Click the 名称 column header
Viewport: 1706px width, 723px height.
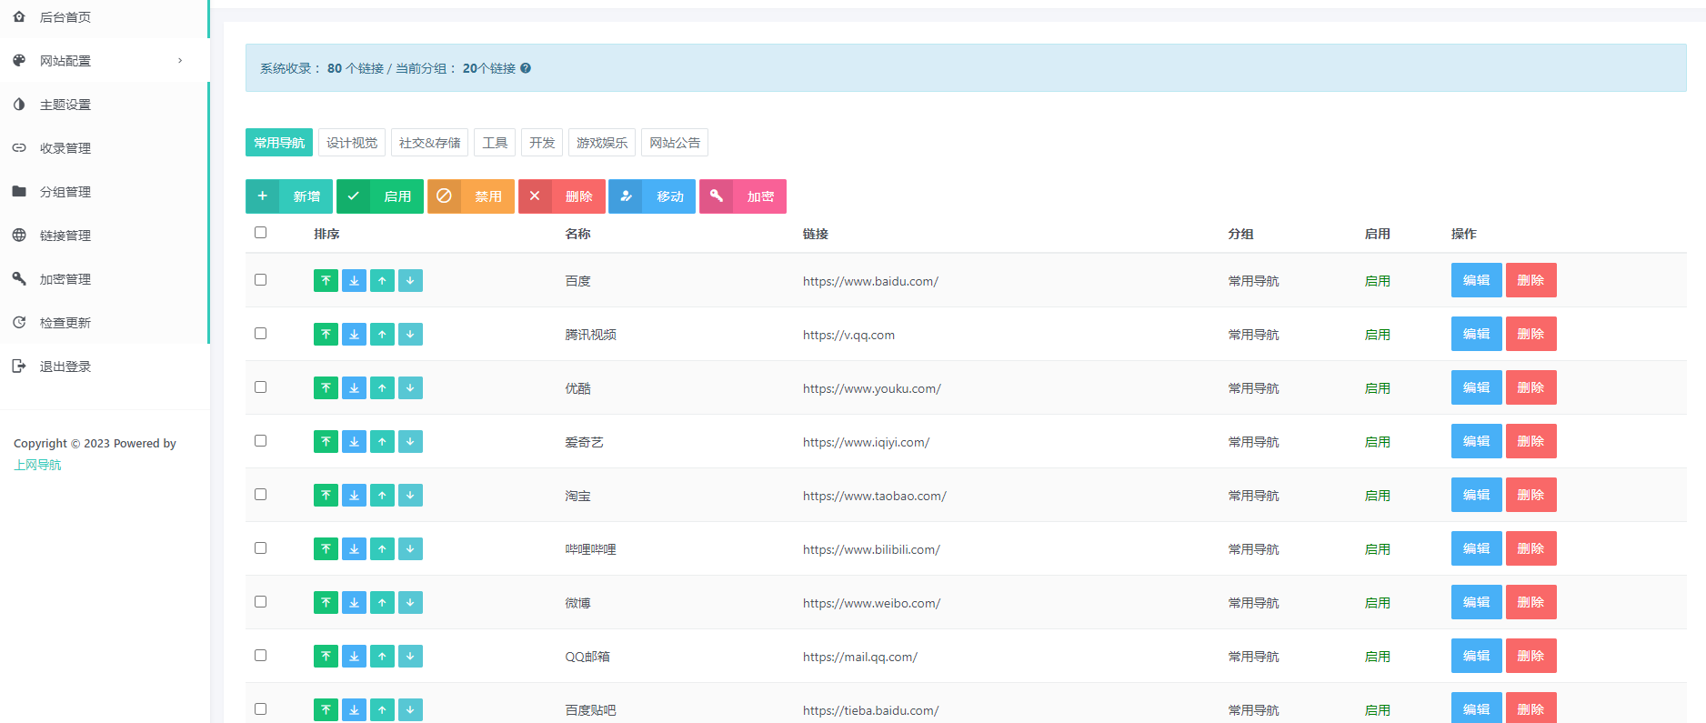tap(577, 234)
